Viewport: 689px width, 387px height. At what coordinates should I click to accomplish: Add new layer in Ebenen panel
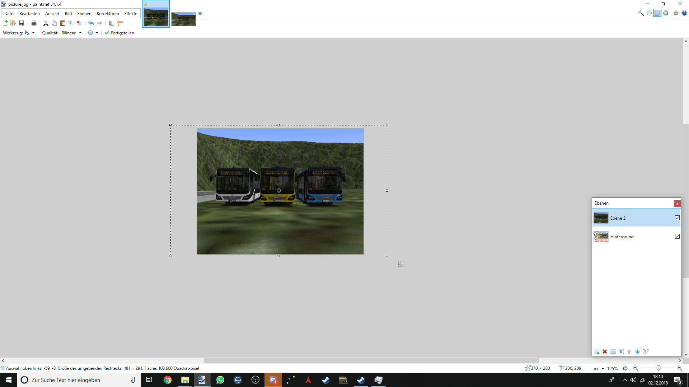click(x=596, y=352)
